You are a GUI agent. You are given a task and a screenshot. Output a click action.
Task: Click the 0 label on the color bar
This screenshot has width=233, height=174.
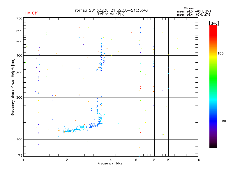(x=218, y=87)
